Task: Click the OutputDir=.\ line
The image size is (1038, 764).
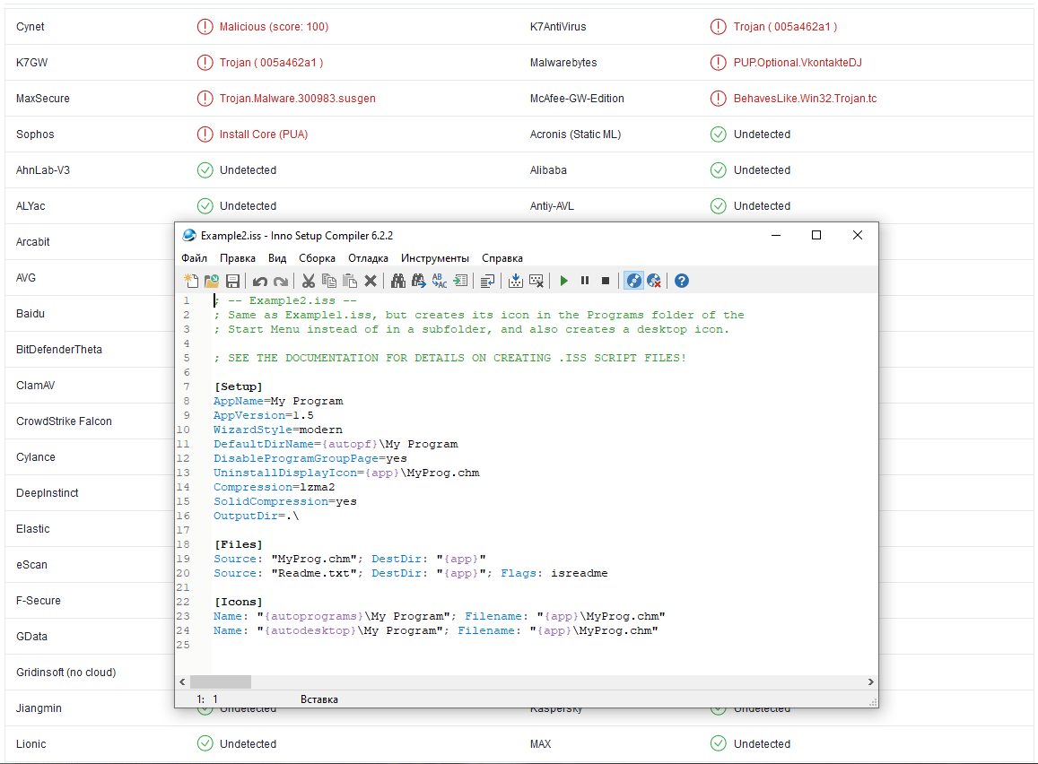Action: (x=257, y=516)
